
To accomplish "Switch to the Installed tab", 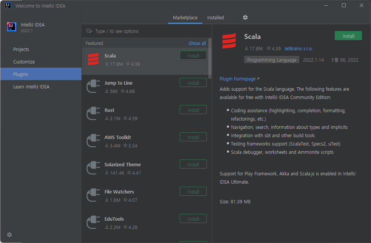I will click(215, 17).
